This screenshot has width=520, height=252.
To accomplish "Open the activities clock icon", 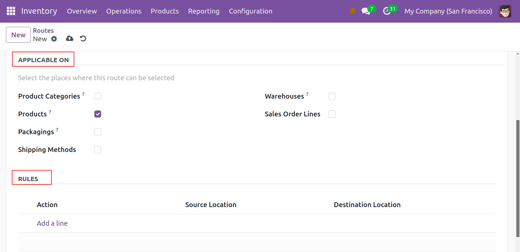I will point(387,11).
